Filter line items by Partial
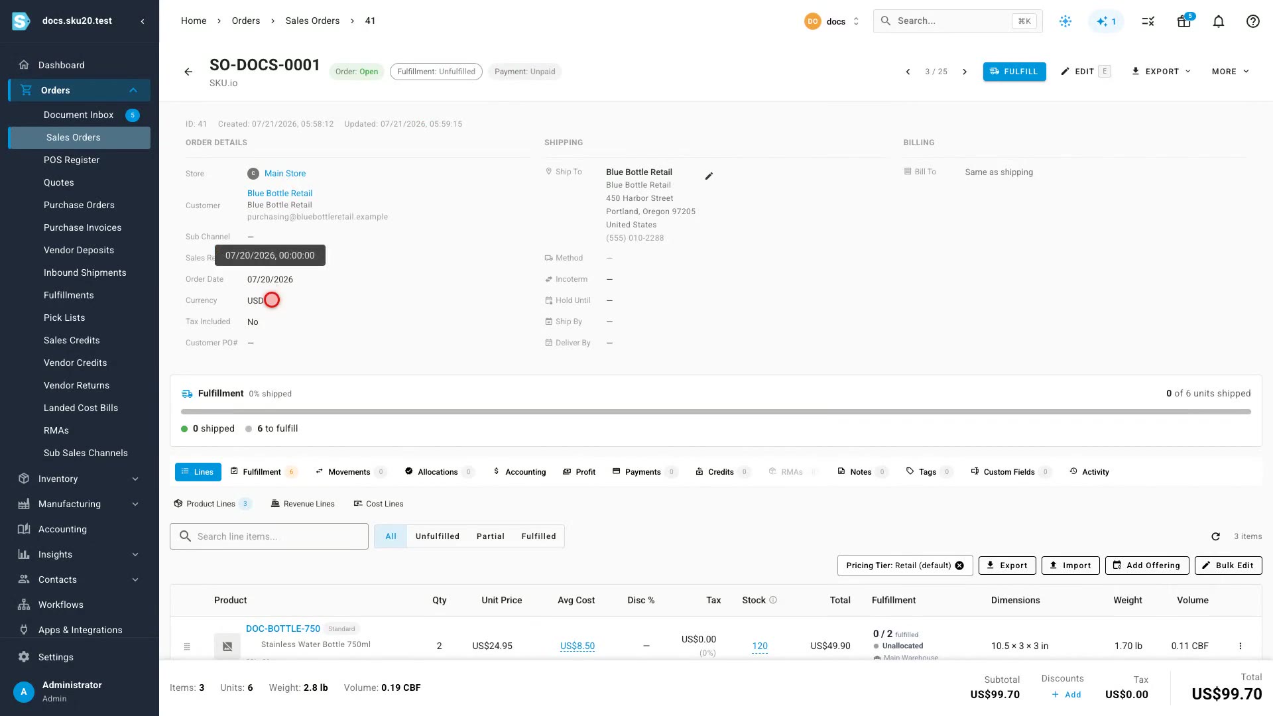 tap(490, 536)
